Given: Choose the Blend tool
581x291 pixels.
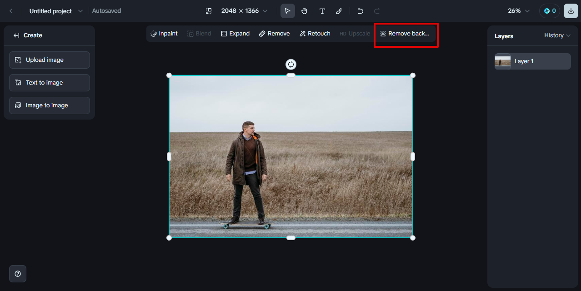Looking at the screenshot, I should tap(199, 34).
